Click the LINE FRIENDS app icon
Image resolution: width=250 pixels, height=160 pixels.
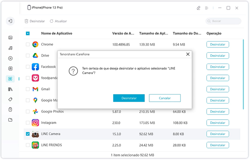(35, 145)
